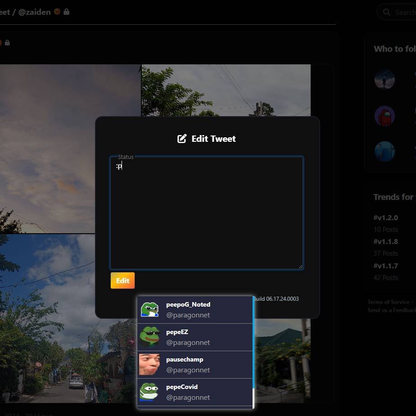The width and height of the screenshot is (416, 416).
Task: Click the lock icon beside @zaiden header
Action: [x=67, y=12]
